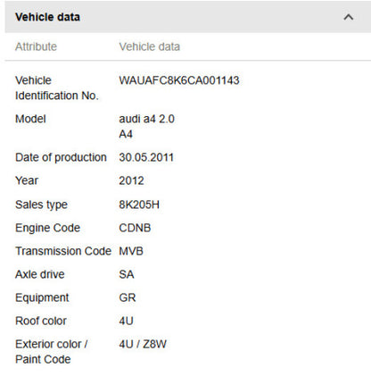Click the Vehicle data panel header
The height and width of the screenshot is (376, 371).
[x=188, y=17]
